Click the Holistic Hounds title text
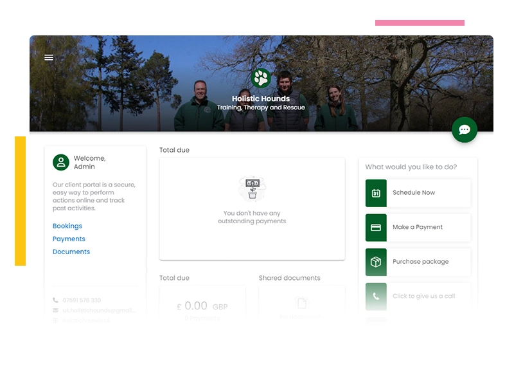The height and width of the screenshot is (386, 514). 261,98
